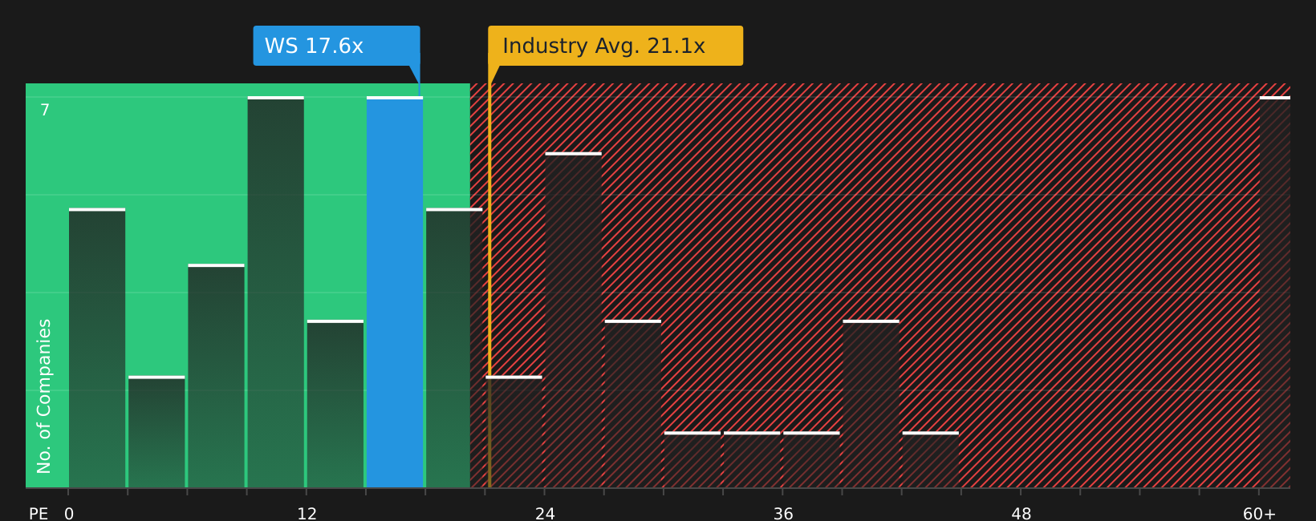Click the blue WS 17.6x label
The image size is (1316, 521).
(336, 46)
